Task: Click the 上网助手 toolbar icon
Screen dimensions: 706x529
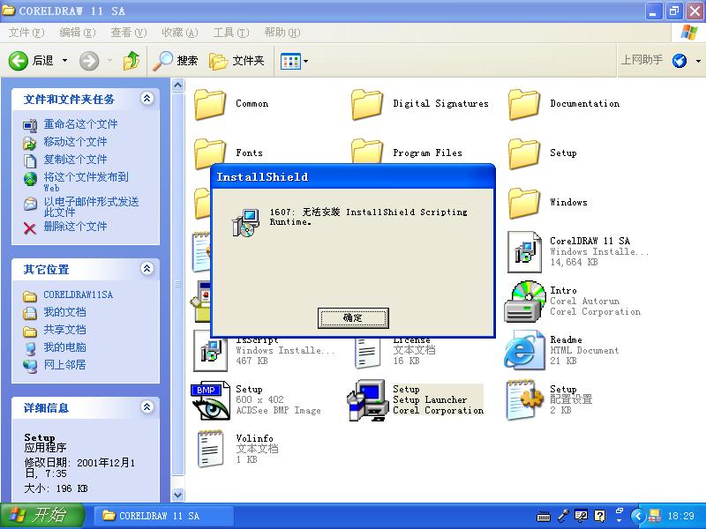Action: pos(680,60)
